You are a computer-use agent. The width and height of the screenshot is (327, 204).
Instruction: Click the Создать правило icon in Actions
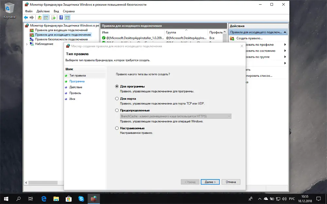pos(232,39)
